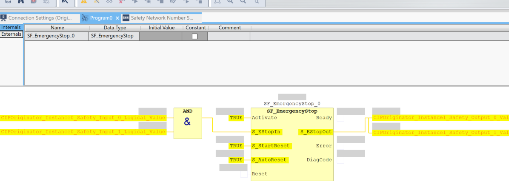Select the SF_EmergencyStop_0 name cell
The height and width of the screenshot is (193, 509).
coord(57,36)
